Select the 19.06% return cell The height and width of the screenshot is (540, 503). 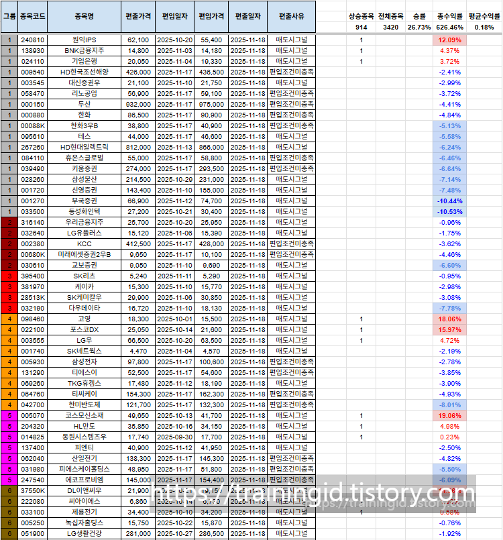click(x=449, y=416)
